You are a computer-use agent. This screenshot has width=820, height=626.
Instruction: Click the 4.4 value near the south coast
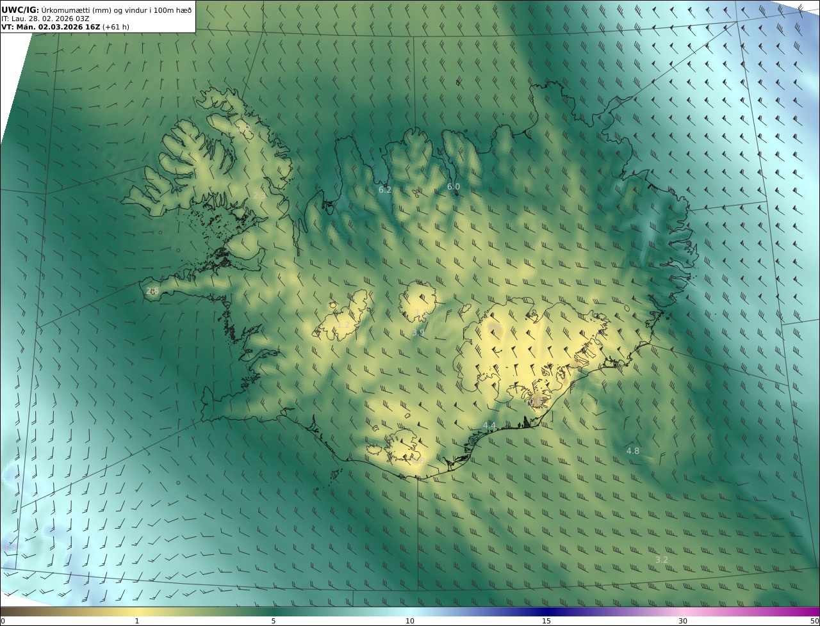tap(489, 426)
